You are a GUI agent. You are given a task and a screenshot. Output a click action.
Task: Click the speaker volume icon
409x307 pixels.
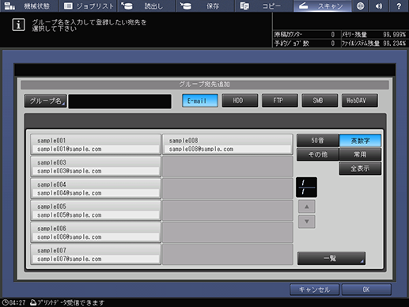[379, 6]
